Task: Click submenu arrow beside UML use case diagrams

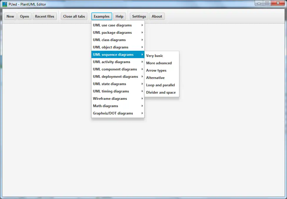Action: coord(142,25)
